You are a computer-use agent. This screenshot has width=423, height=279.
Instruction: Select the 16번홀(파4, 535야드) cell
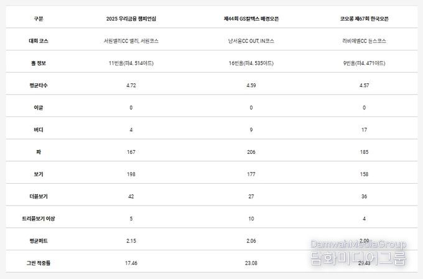(251, 63)
